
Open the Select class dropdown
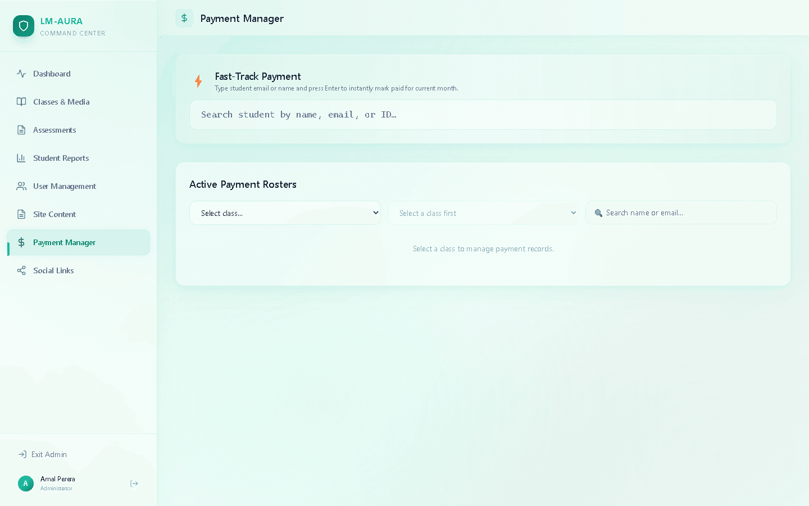point(285,213)
